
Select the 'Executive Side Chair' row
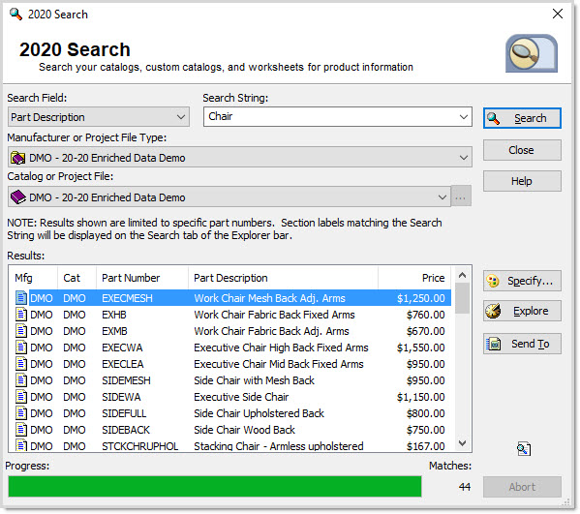coord(233,397)
